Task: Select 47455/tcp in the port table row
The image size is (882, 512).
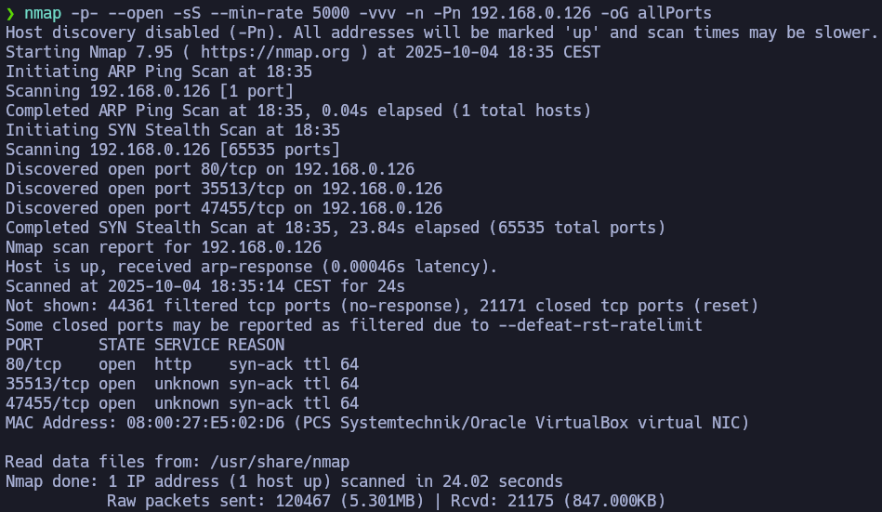Action: (x=46, y=403)
